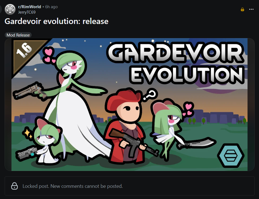Click the 'Locked post' notice text

click(x=72, y=186)
